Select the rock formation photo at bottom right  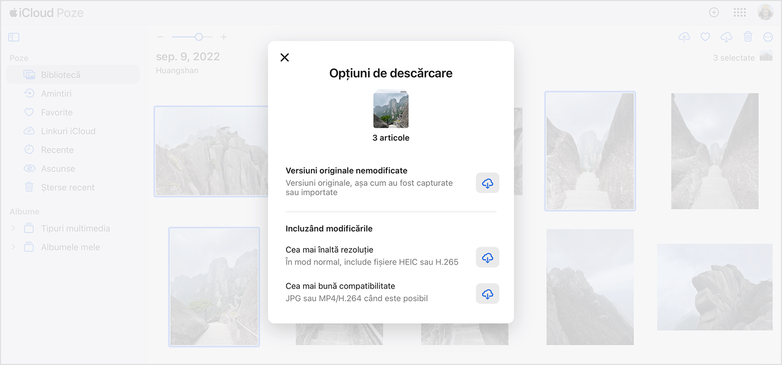click(715, 287)
